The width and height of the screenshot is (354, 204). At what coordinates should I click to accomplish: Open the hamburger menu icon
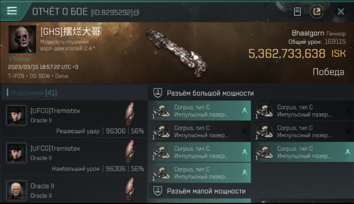(12, 11)
